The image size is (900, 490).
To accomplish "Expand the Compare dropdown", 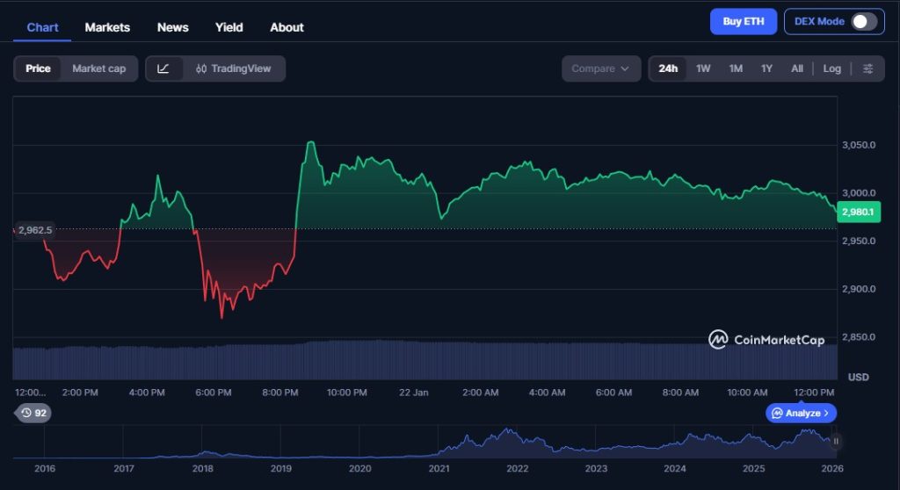I will [x=601, y=68].
